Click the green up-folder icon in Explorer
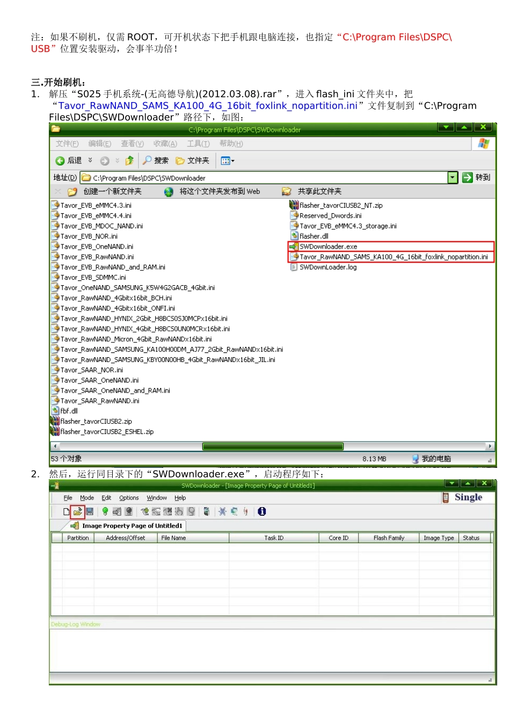This screenshot has width=510, height=722. [x=129, y=161]
